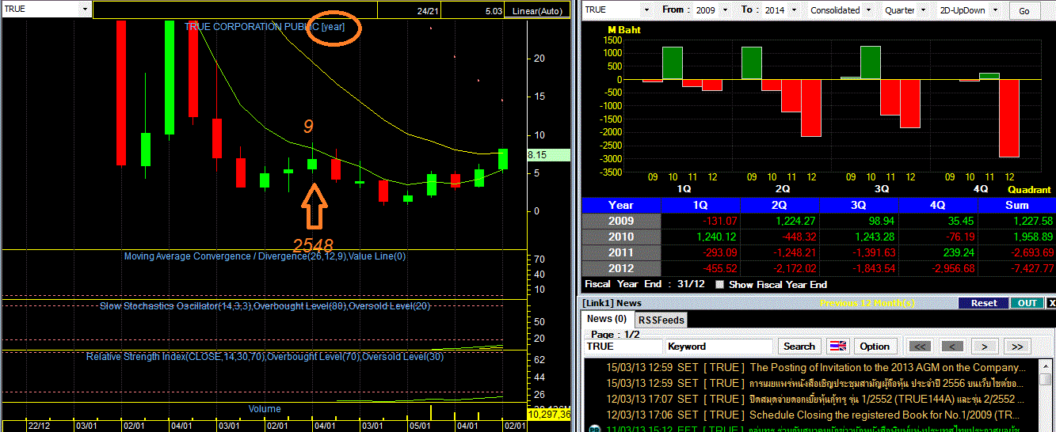
Task: Click the Slow Stochastics Oscillator indicator label
Action: pos(265,306)
